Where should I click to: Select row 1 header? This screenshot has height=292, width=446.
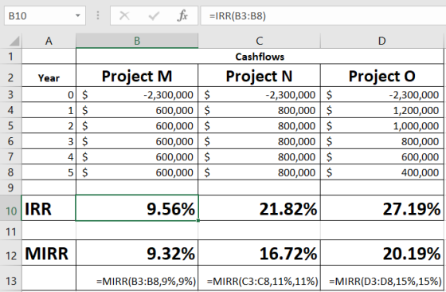11,56
